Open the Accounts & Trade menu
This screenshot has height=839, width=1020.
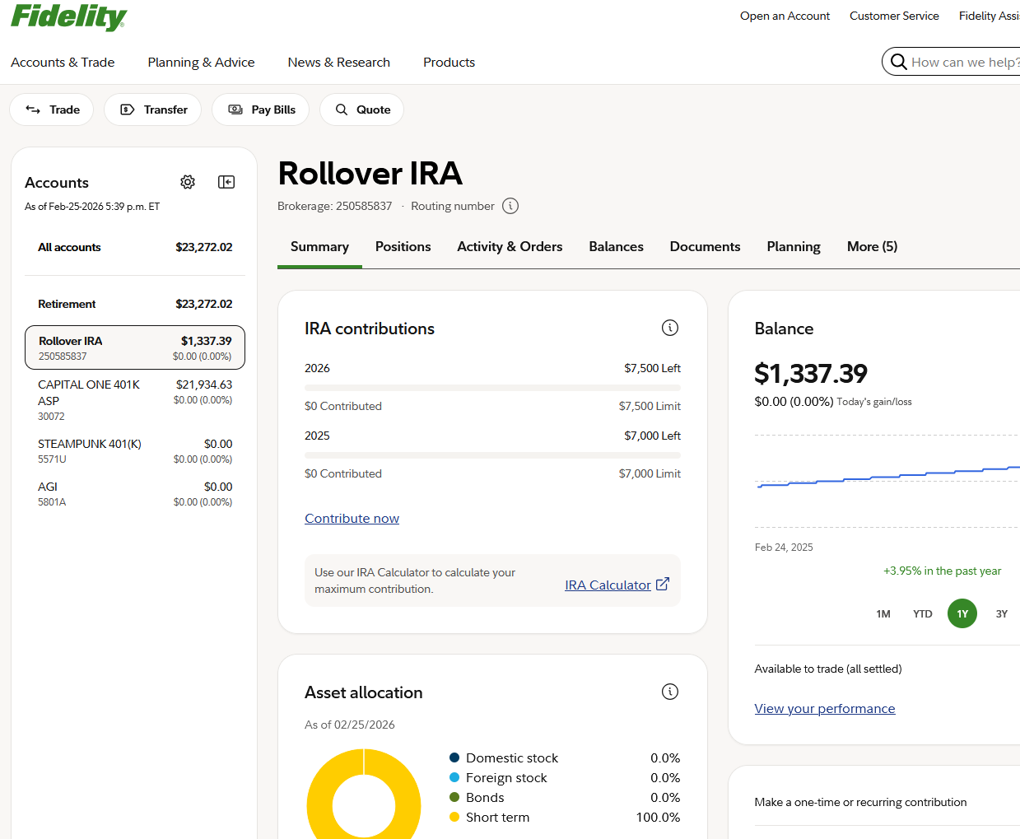pyautogui.click(x=63, y=63)
